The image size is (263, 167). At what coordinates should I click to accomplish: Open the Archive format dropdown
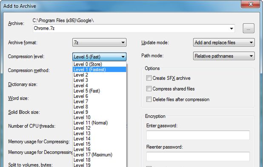(99, 42)
